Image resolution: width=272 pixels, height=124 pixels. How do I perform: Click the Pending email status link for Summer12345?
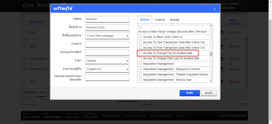click(x=234, y=69)
